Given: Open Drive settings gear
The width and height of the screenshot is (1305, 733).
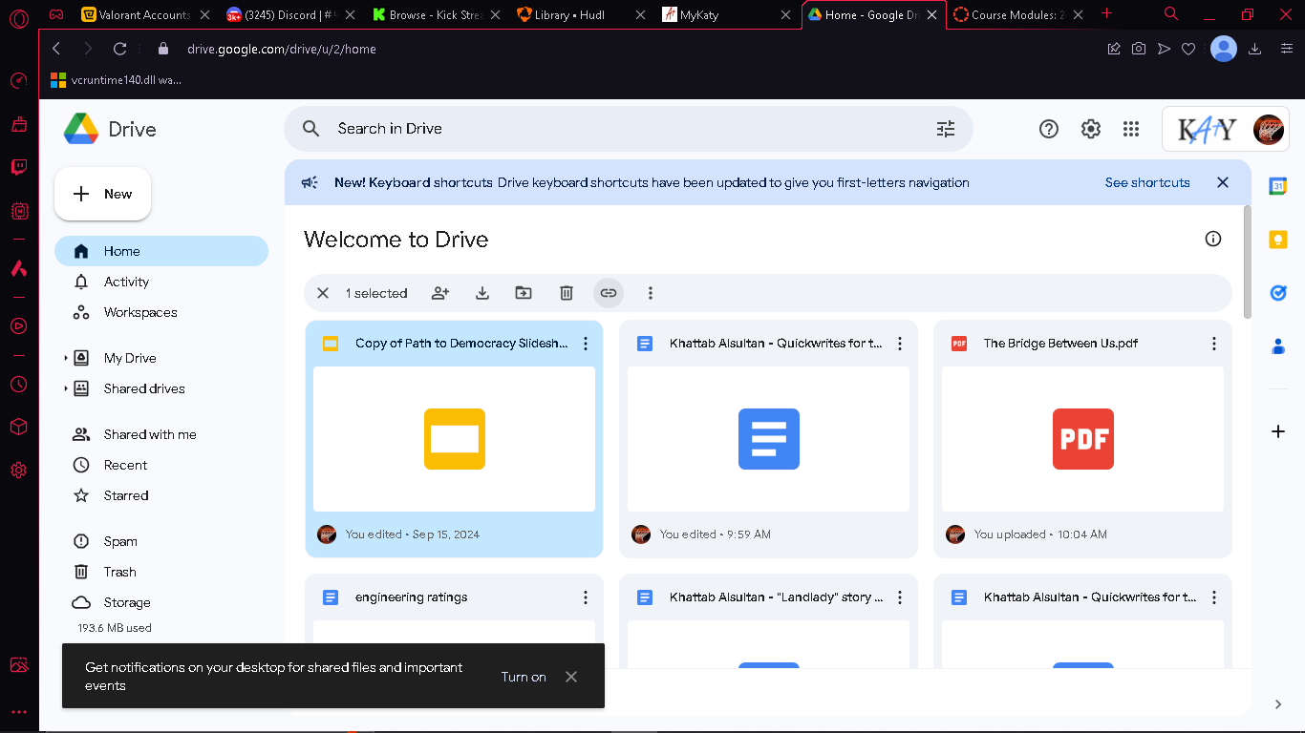Looking at the screenshot, I should (1091, 129).
